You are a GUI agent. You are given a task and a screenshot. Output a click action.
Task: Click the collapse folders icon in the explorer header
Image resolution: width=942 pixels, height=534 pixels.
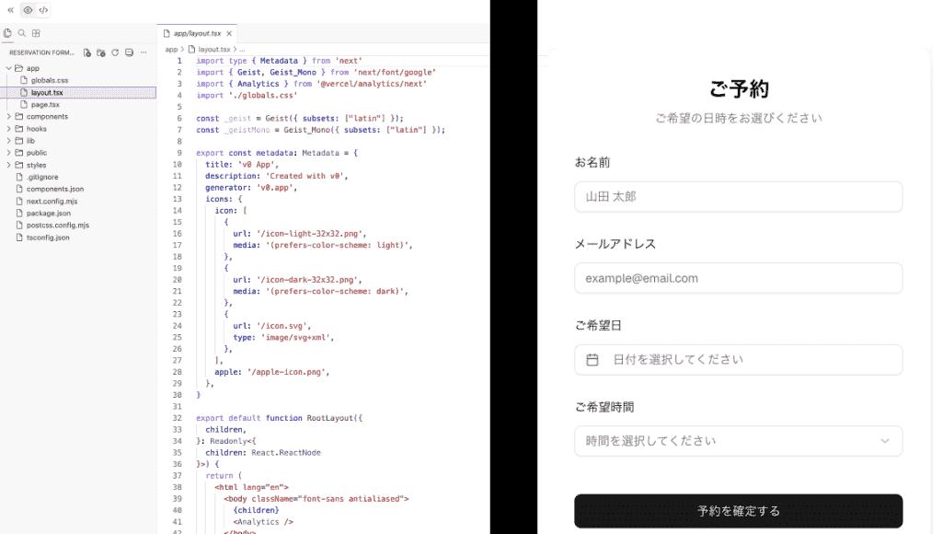129,52
